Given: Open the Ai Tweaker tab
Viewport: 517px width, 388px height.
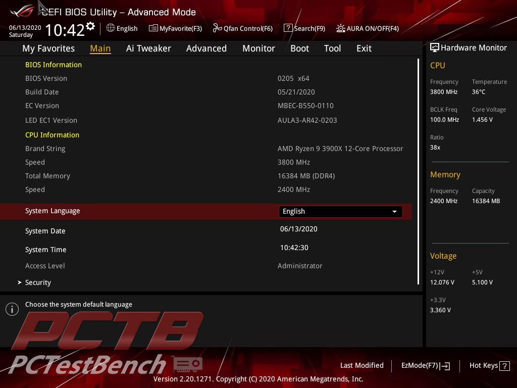Looking at the screenshot, I should point(148,48).
